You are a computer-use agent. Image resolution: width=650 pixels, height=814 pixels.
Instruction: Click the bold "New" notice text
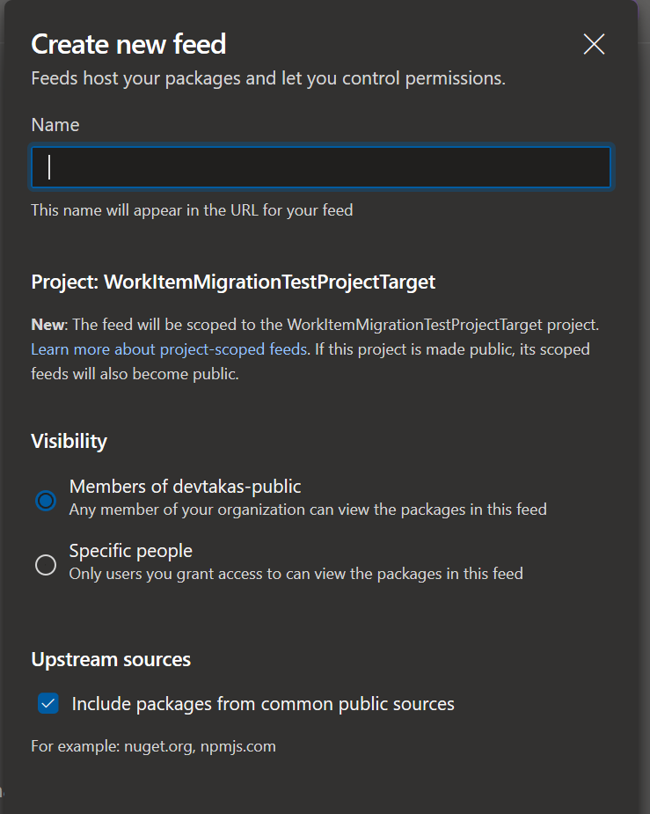pyautogui.click(x=47, y=325)
